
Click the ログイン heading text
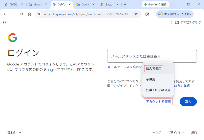(23, 53)
